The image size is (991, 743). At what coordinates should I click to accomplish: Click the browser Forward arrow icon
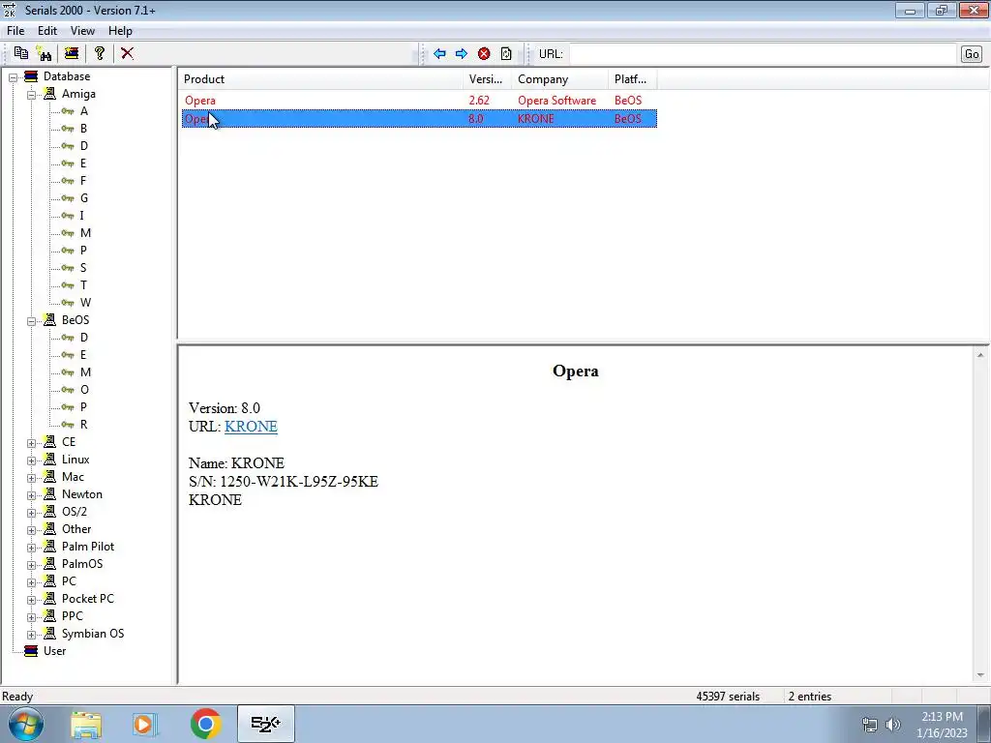[462, 54]
